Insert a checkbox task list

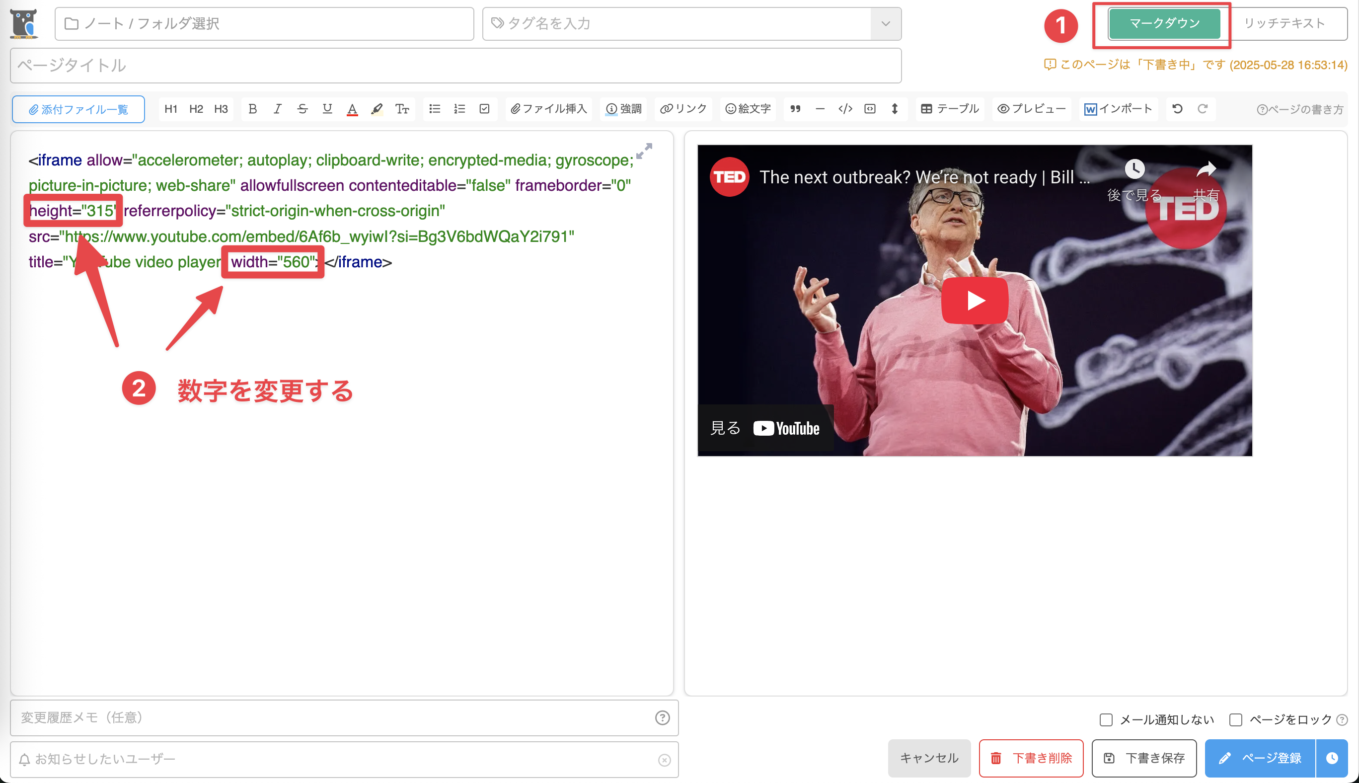(484, 109)
